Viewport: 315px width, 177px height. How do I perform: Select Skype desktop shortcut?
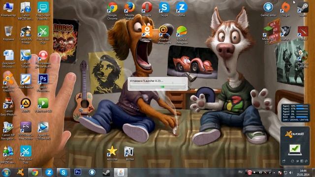coord(164,9)
